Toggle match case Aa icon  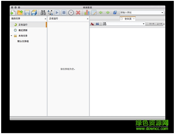[92, 24]
